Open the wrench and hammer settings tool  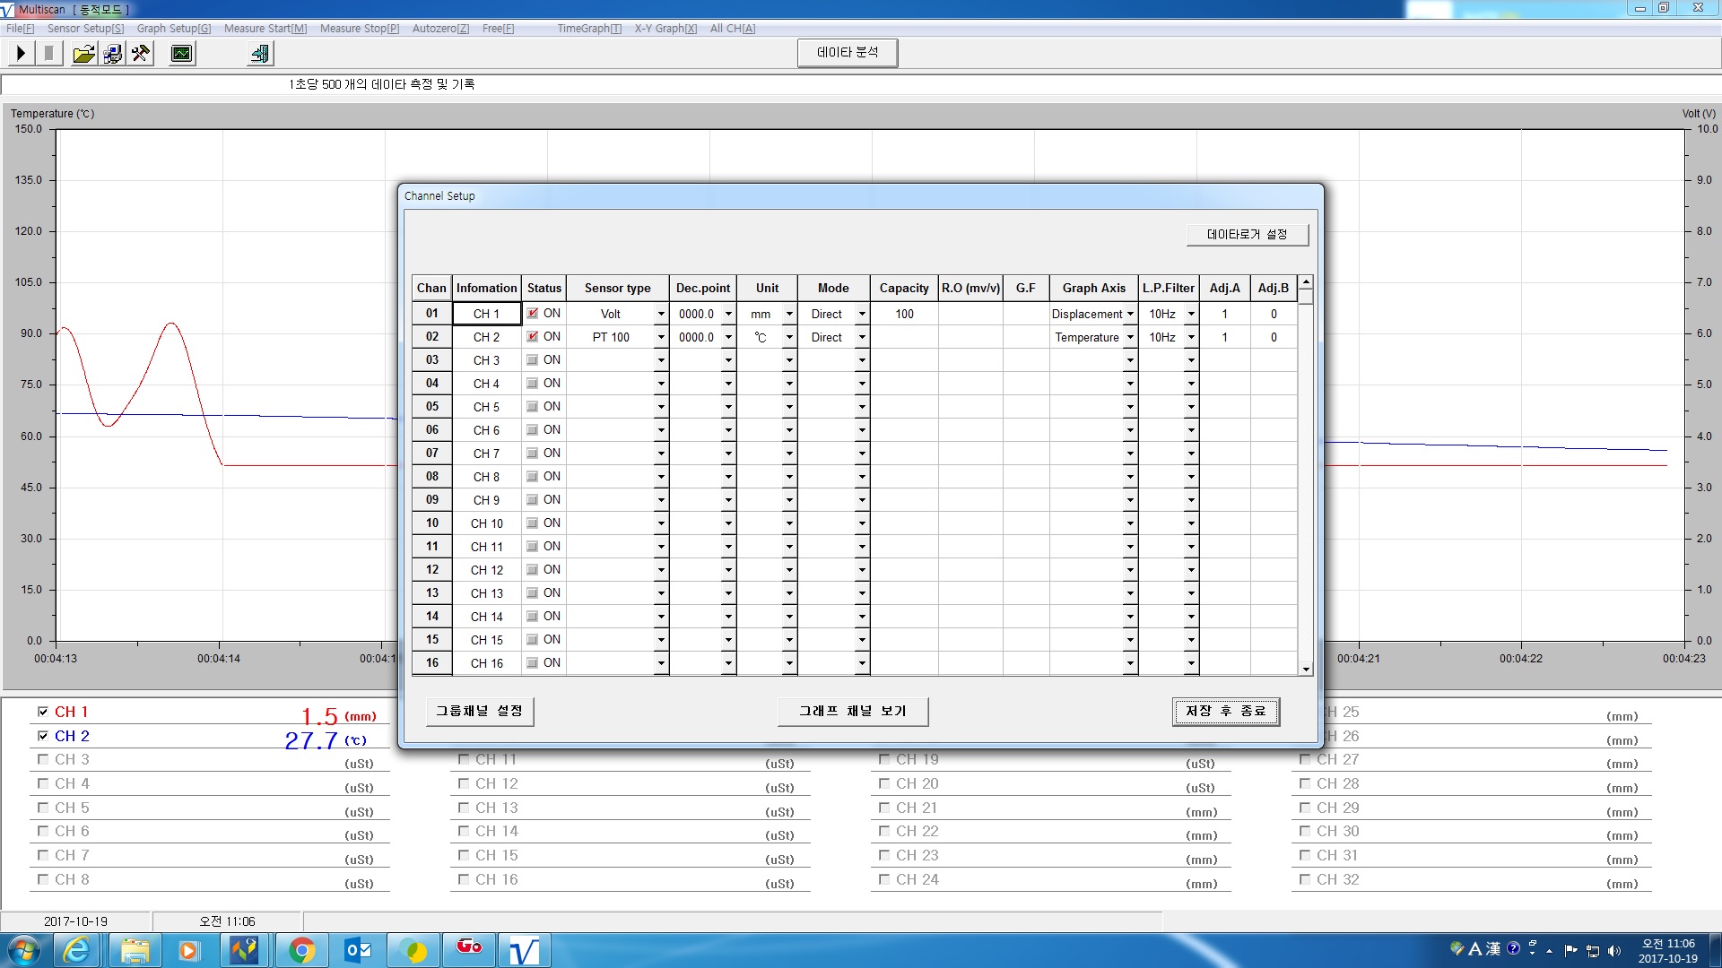(141, 54)
